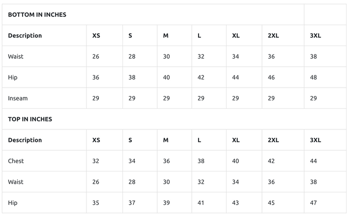Click 2XL column header in bottom table
The width and height of the screenshot is (349, 217).
point(273,36)
